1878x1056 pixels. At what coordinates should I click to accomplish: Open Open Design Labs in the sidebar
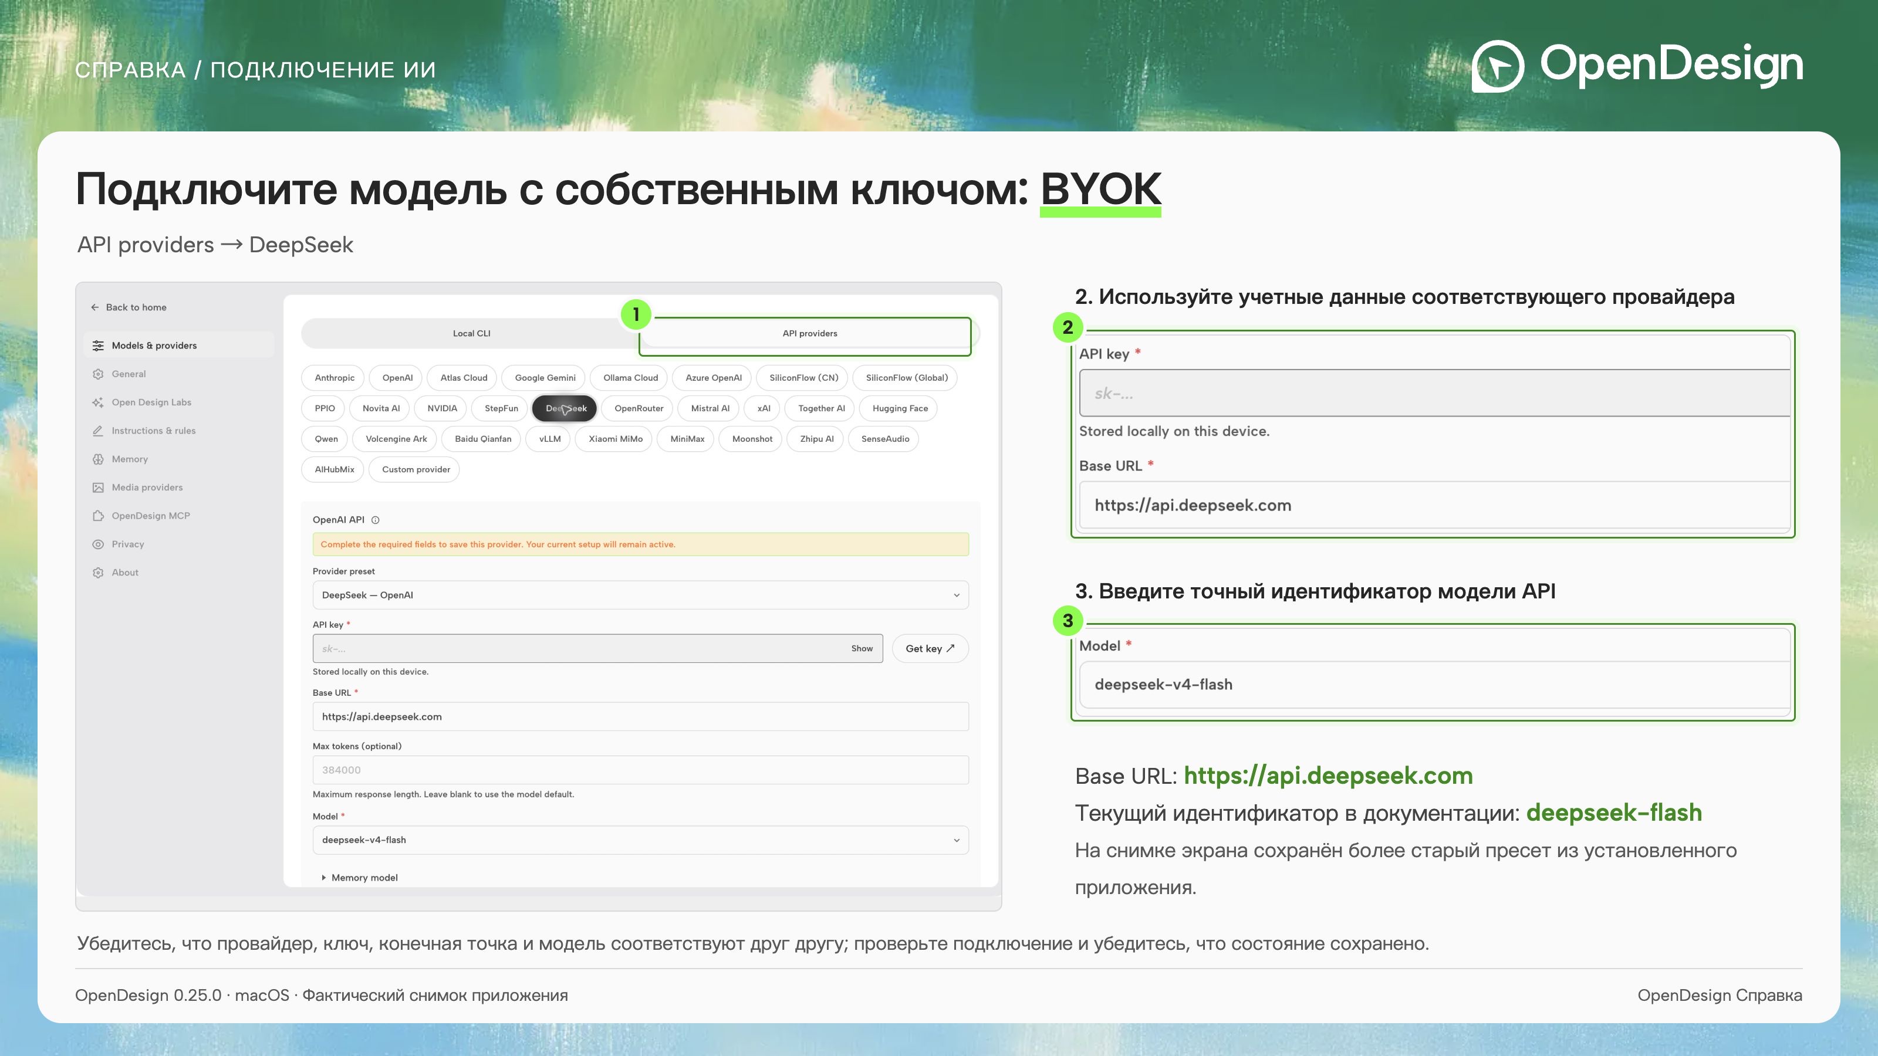point(178,402)
